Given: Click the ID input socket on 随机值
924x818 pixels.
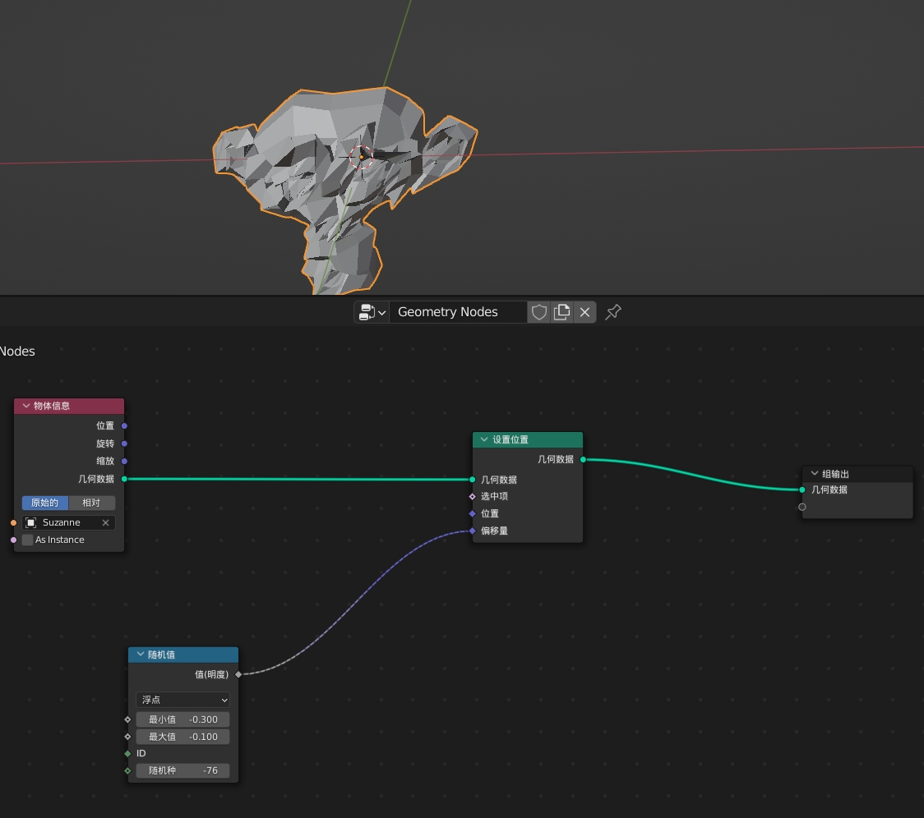Looking at the screenshot, I should pyautogui.click(x=128, y=754).
